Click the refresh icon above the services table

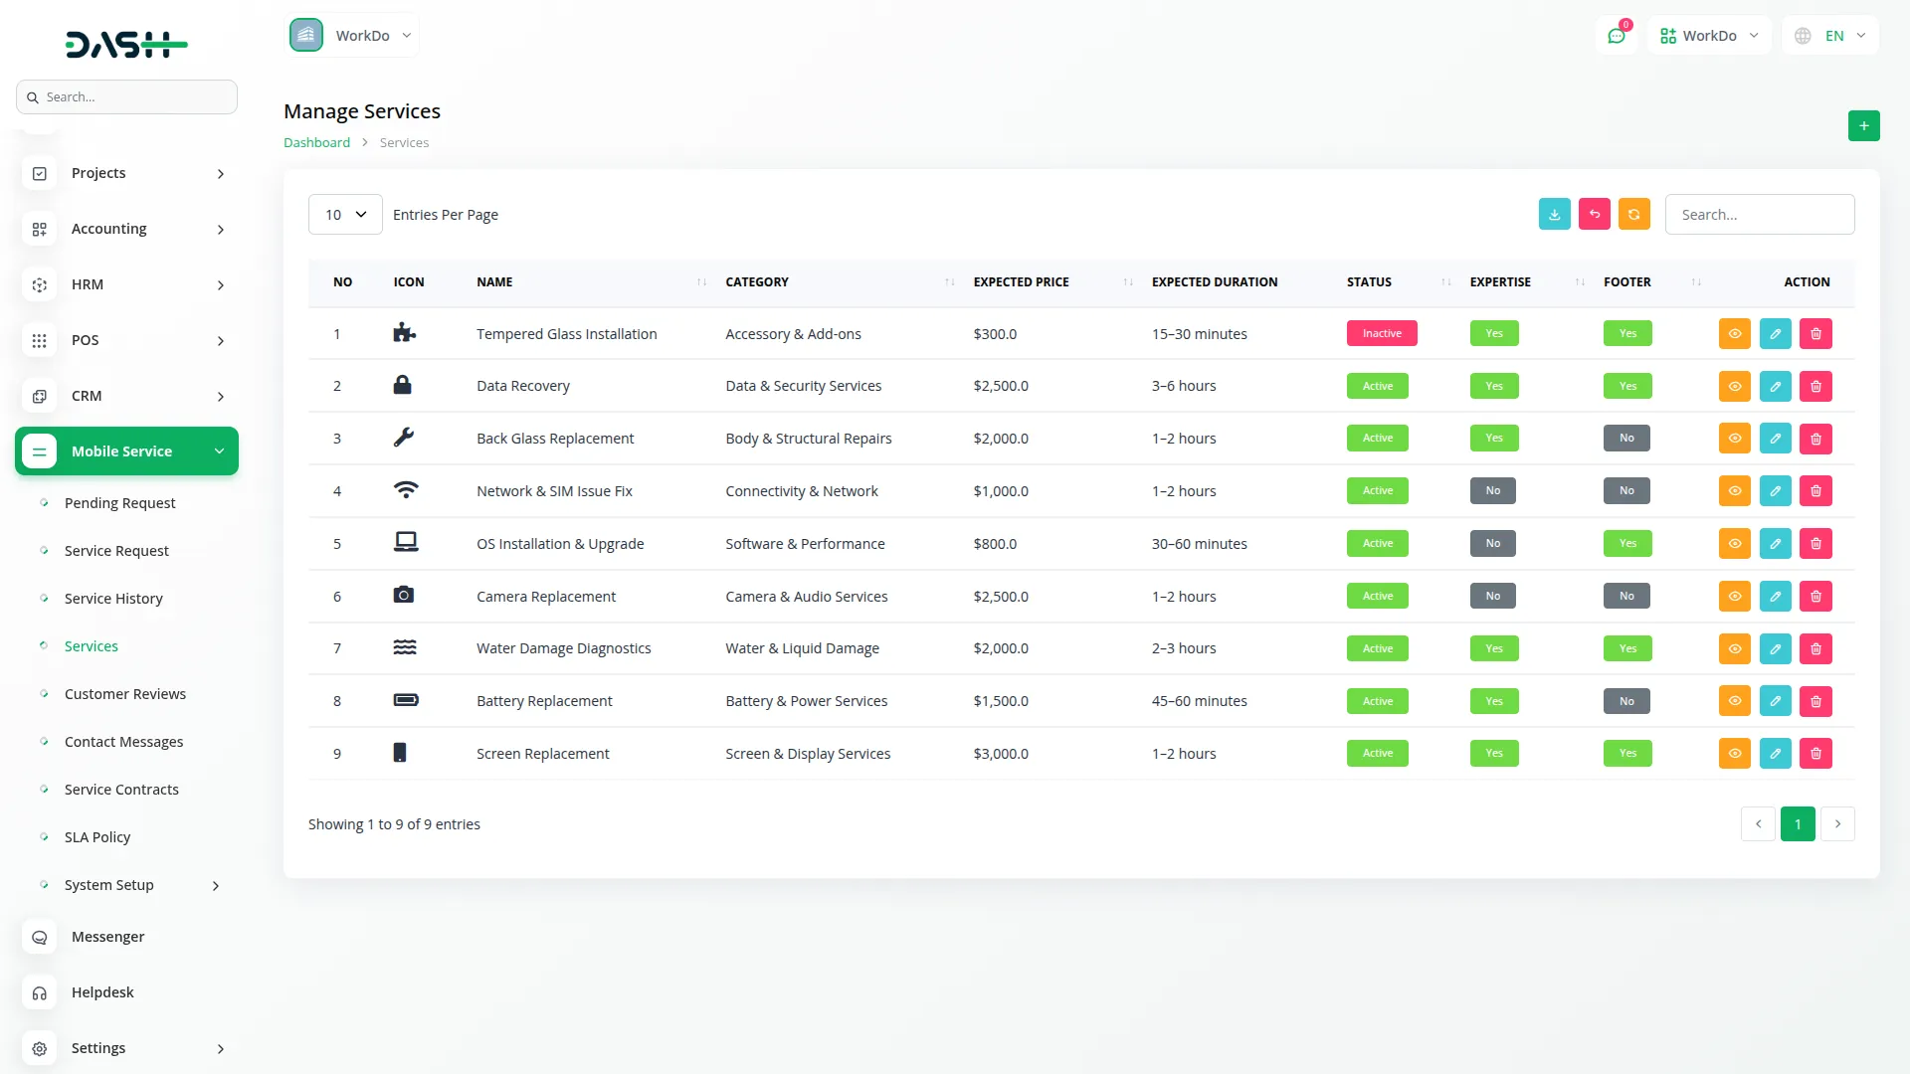[1634, 214]
